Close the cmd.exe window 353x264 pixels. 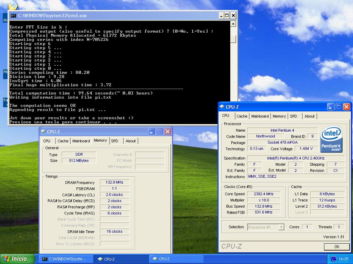233,15
